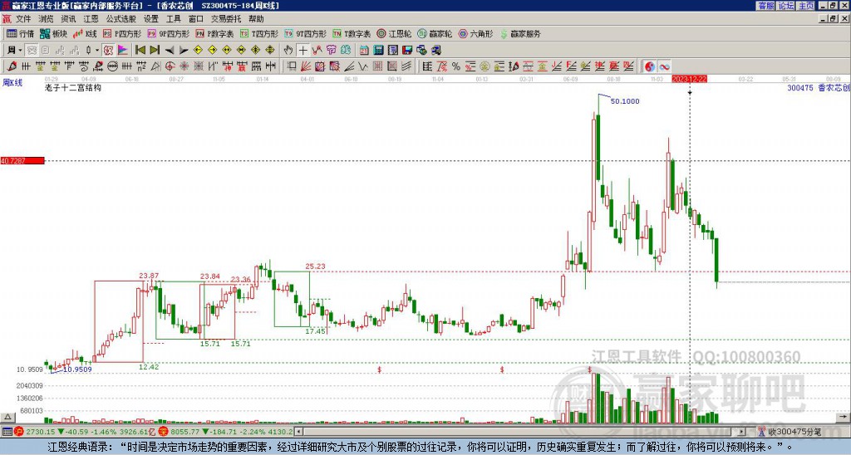Click the 论坛 forum button
Viewport: 851px width, 455px height.
point(785,6)
